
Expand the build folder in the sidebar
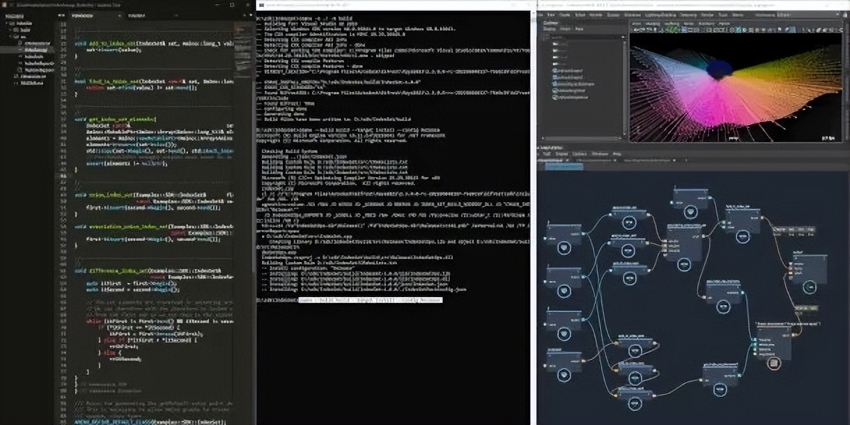(10, 31)
